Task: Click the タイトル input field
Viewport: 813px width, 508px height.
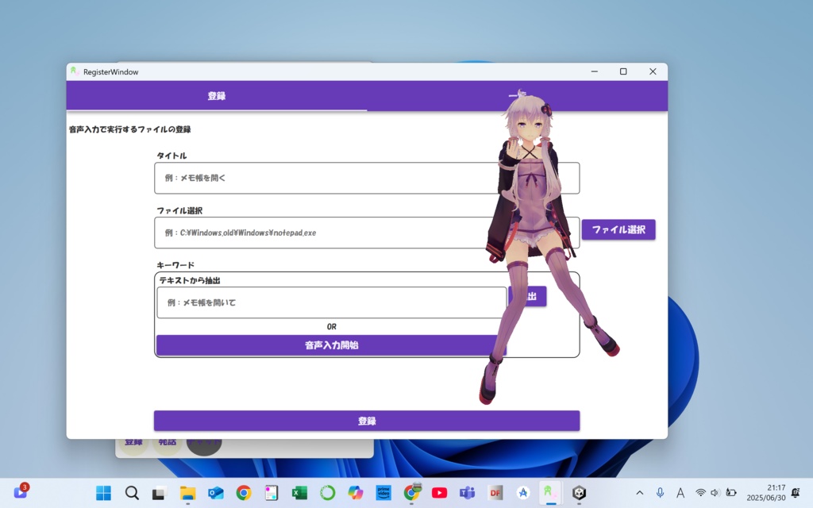Action: (318, 178)
